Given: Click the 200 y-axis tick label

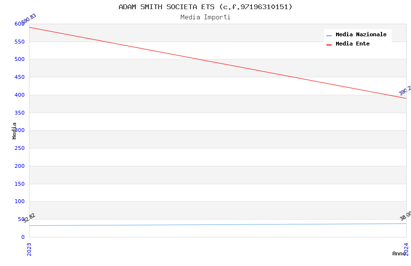Looking at the screenshot, I should pyautogui.click(x=19, y=166).
